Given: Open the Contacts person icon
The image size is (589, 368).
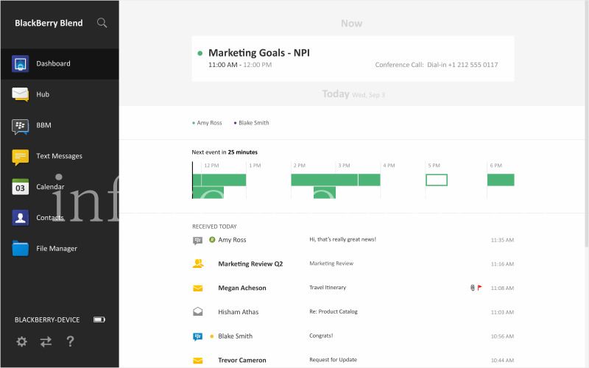Looking at the screenshot, I should (x=21, y=218).
